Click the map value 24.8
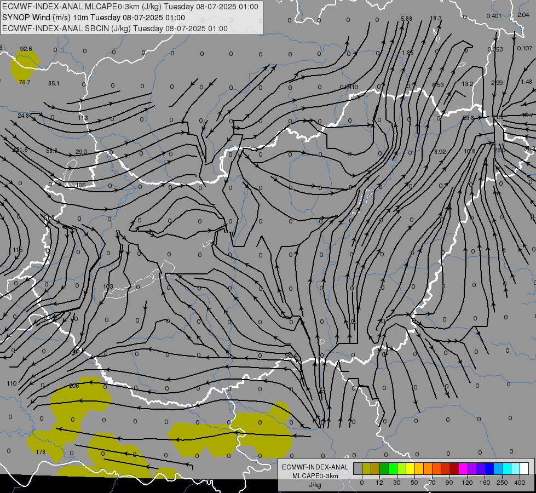Screen dimensions: 536x493 [x=24, y=116]
